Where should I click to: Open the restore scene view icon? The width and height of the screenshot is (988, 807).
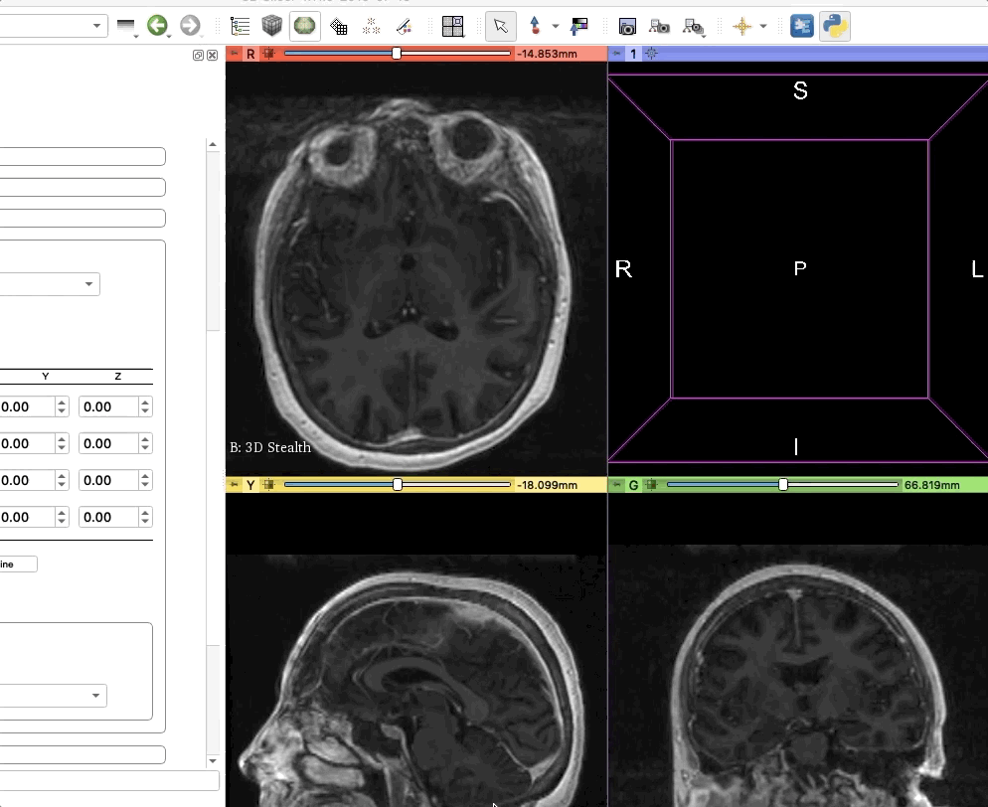coord(693,27)
